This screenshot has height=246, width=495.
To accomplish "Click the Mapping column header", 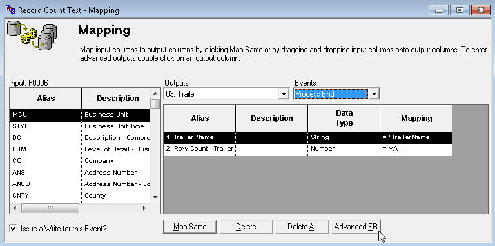I will point(416,118).
